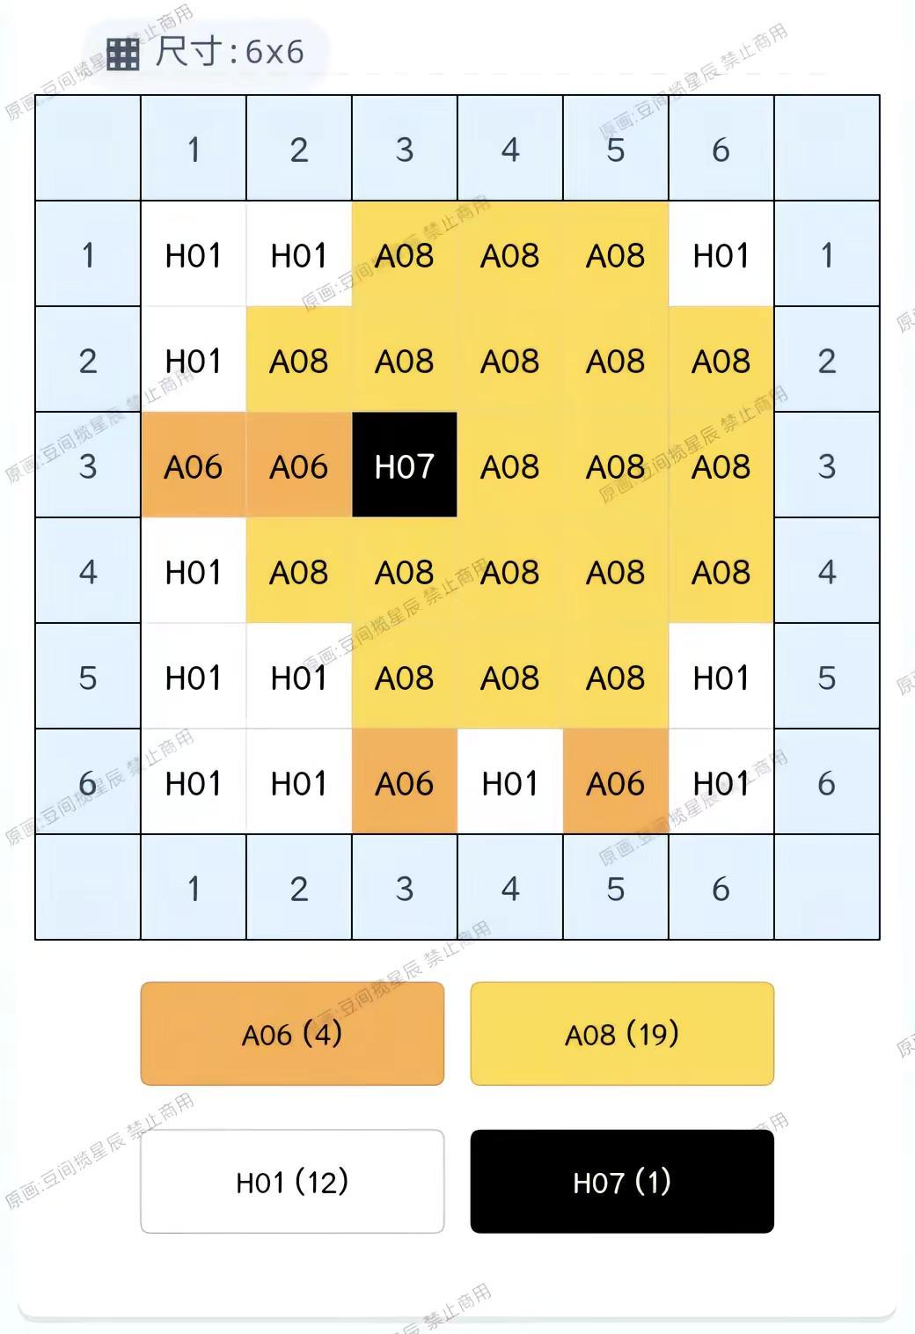Image resolution: width=915 pixels, height=1334 pixels.
Task: Click H01 cell at row 1 column 6
Action: click(721, 254)
